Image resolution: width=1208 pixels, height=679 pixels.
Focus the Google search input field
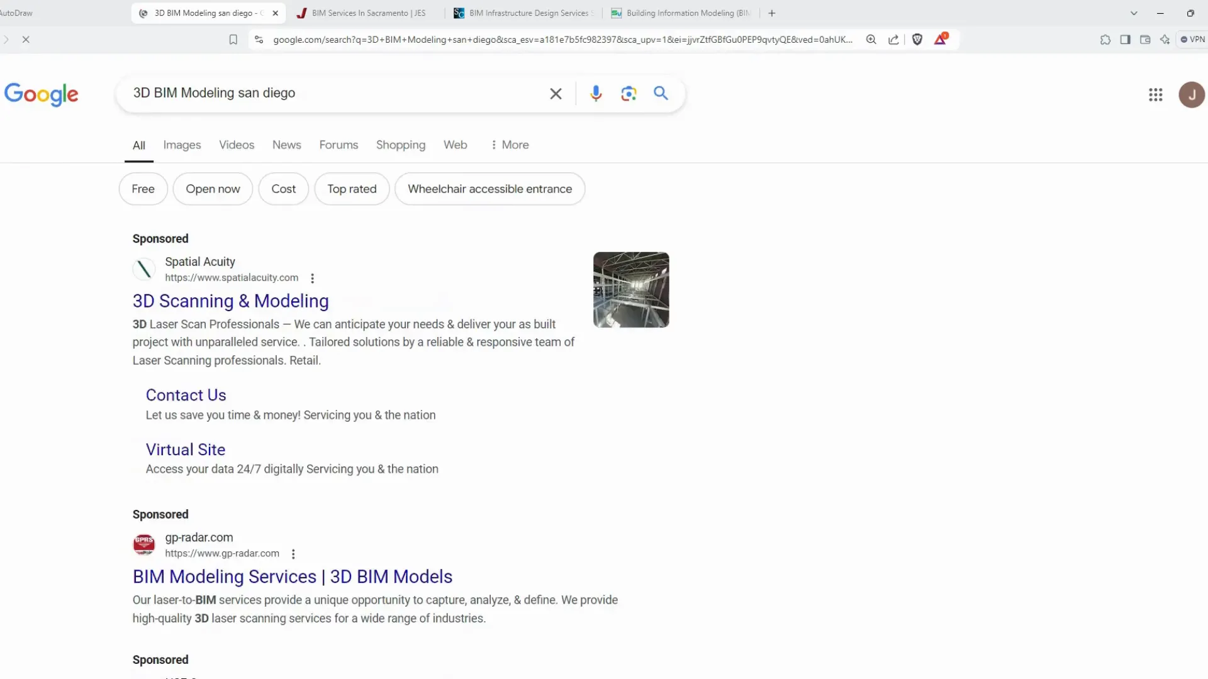pos(333,93)
